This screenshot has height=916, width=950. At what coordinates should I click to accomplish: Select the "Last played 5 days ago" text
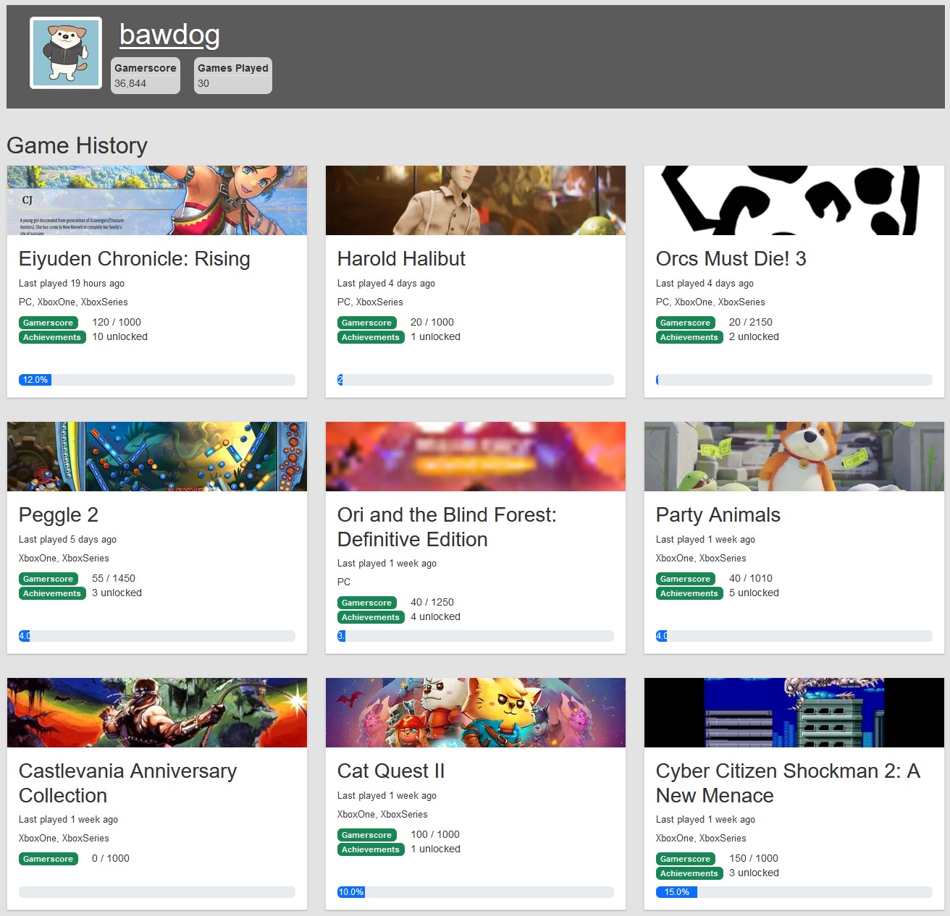tap(67, 540)
